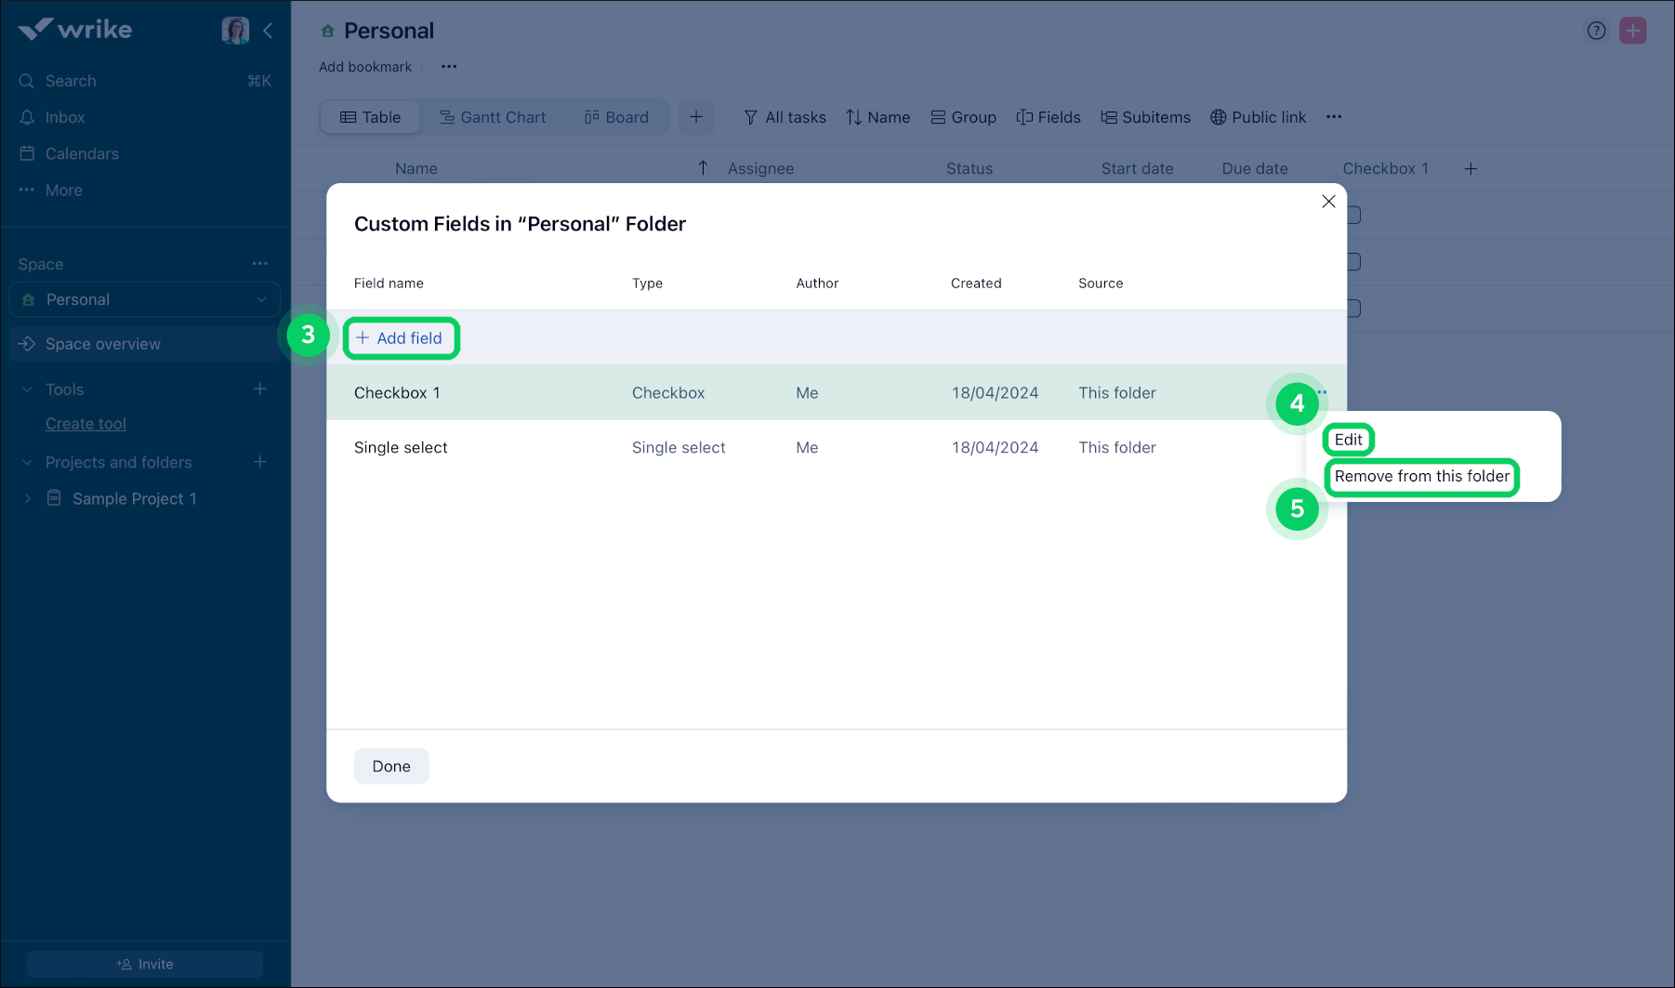
Task: Expand the Sample Project 1 tree item
Action: pyautogui.click(x=28, y=499)
